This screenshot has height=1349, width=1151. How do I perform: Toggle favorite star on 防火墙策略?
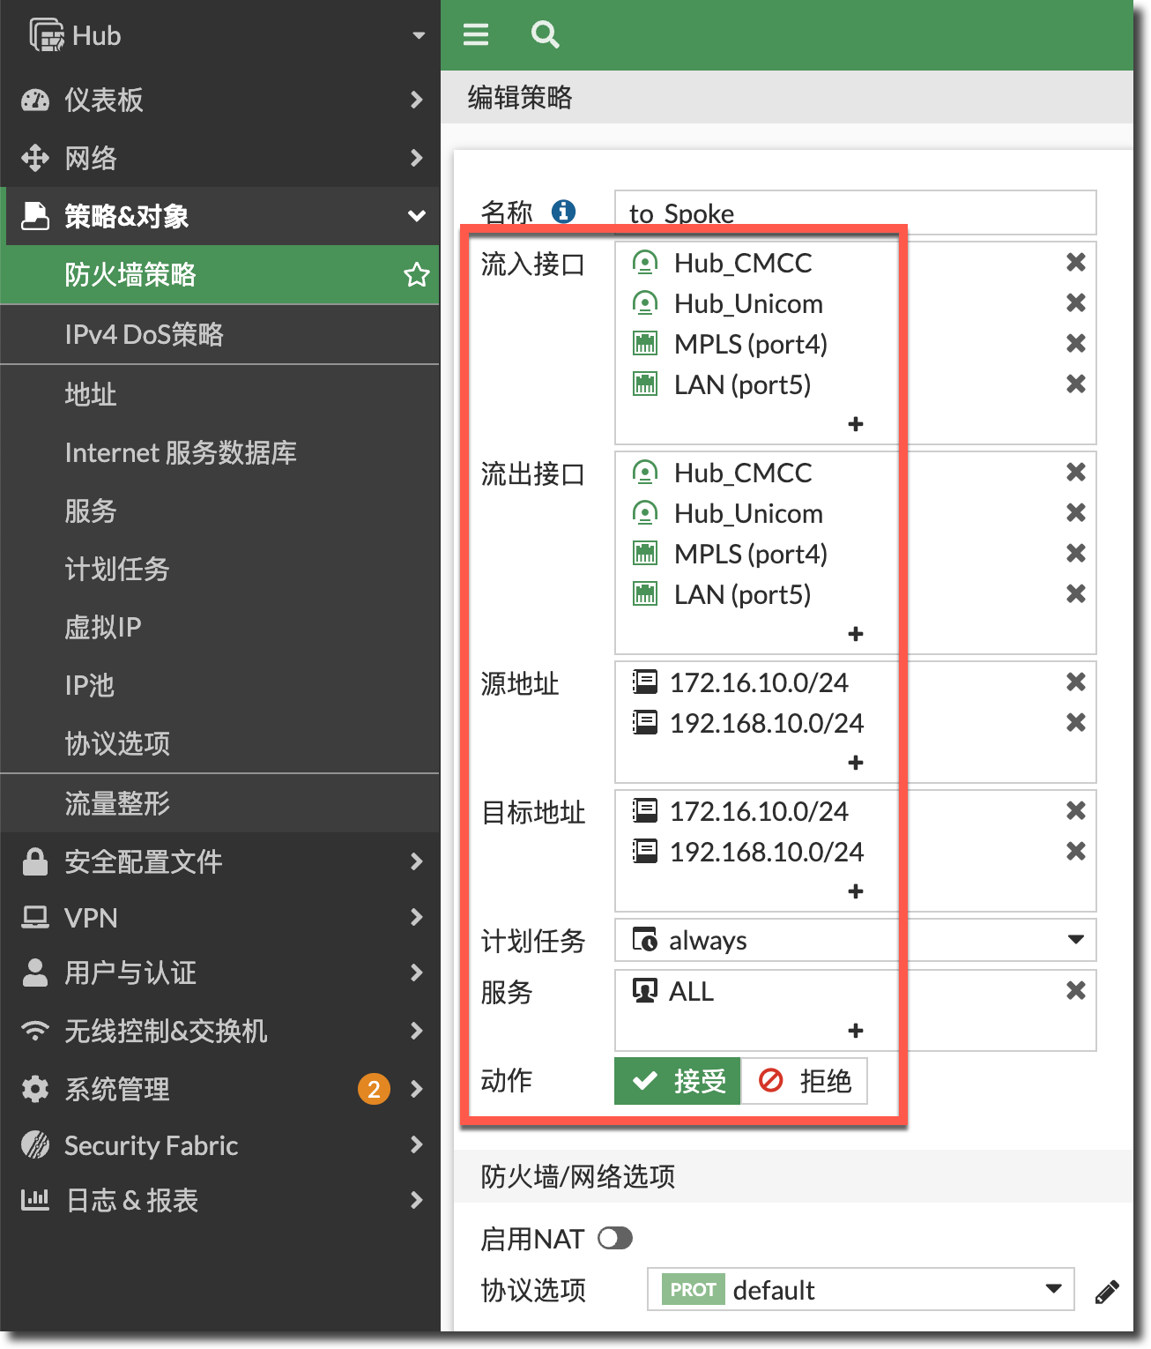point(416,275)
